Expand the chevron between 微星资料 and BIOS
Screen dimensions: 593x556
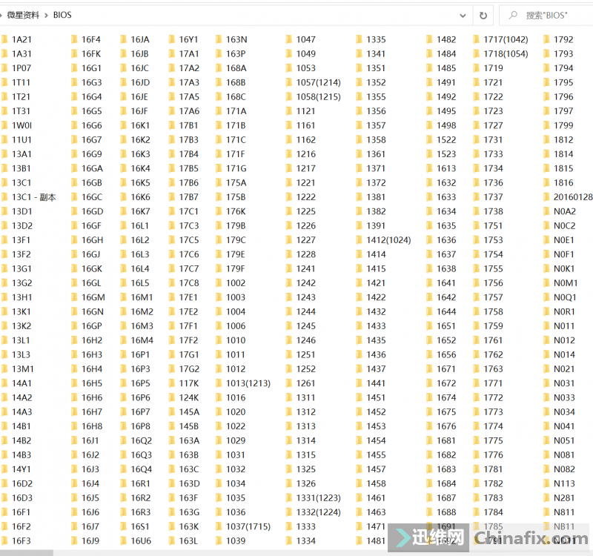46,16
